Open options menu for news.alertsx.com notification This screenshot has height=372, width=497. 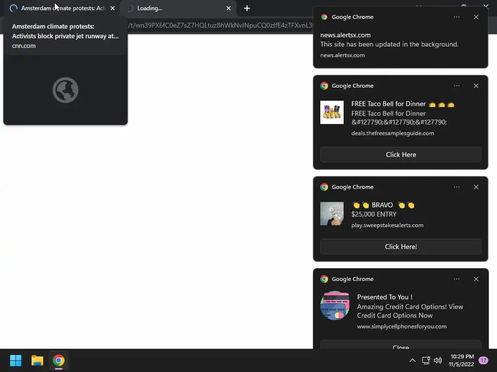(456, 17)
